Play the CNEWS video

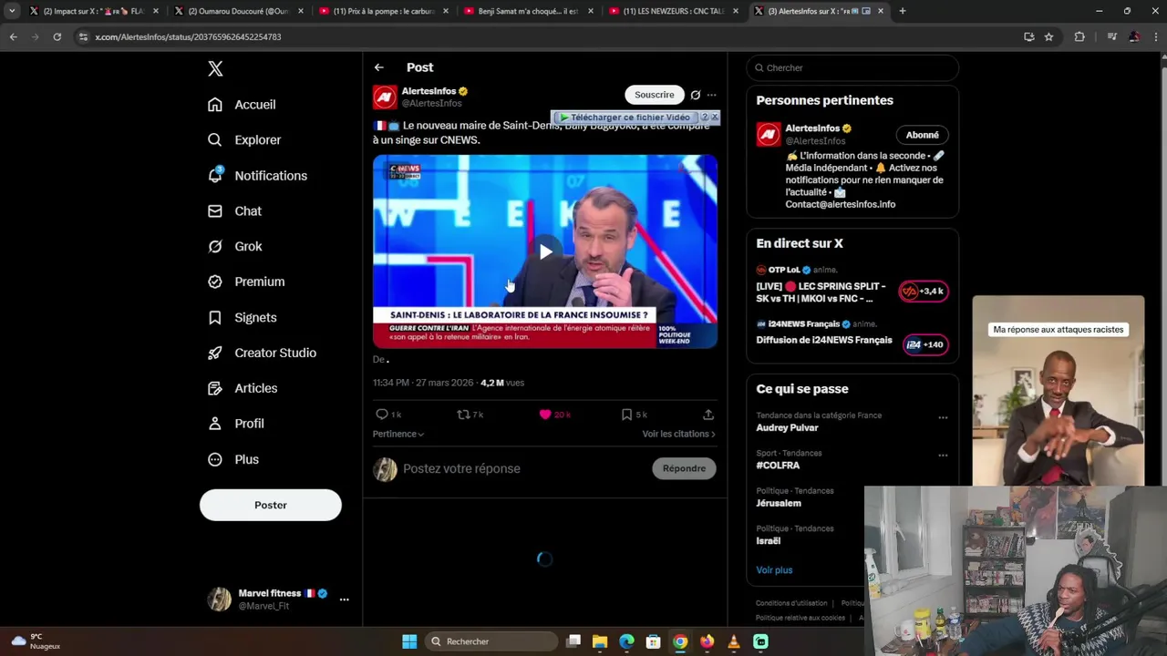coord(545,252)
